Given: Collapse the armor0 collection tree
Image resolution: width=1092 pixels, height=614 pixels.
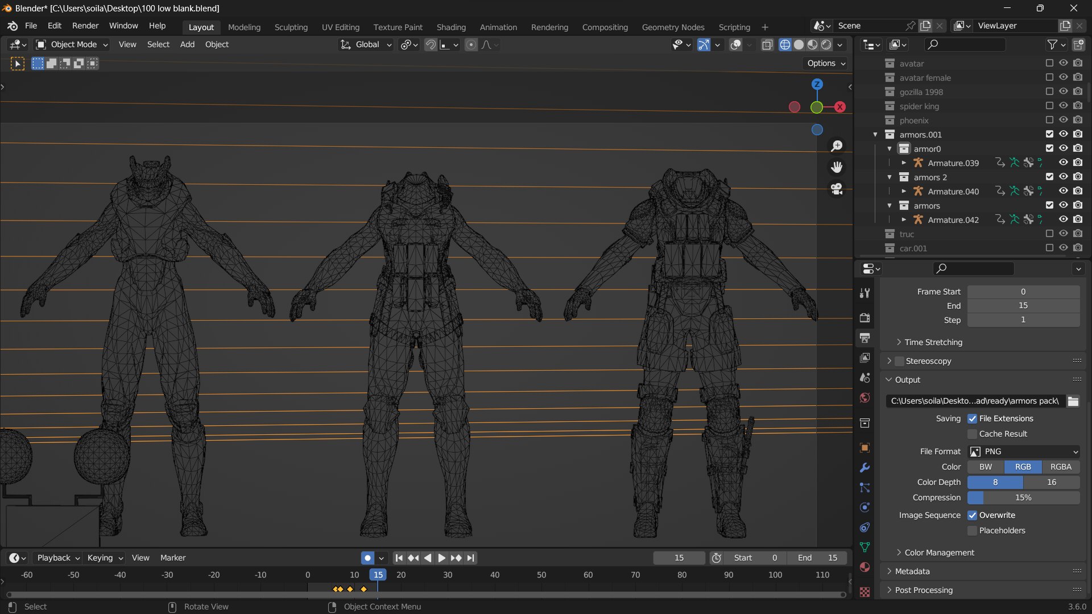Looking at the screenshot, I should pyautogui.click(x=890, y=148).
